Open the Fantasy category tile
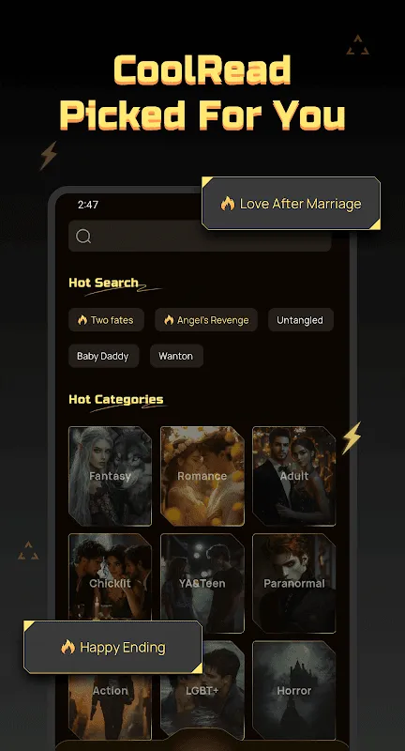Viewport: 405px width, 751px height. pos(110,476)
